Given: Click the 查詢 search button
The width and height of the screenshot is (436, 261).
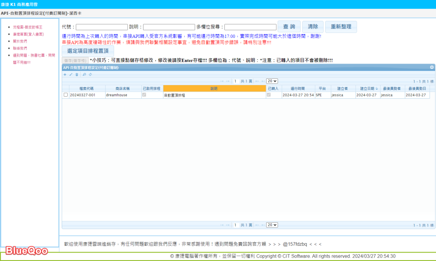Looking at the screenshot, I should (x=289, y=26).
